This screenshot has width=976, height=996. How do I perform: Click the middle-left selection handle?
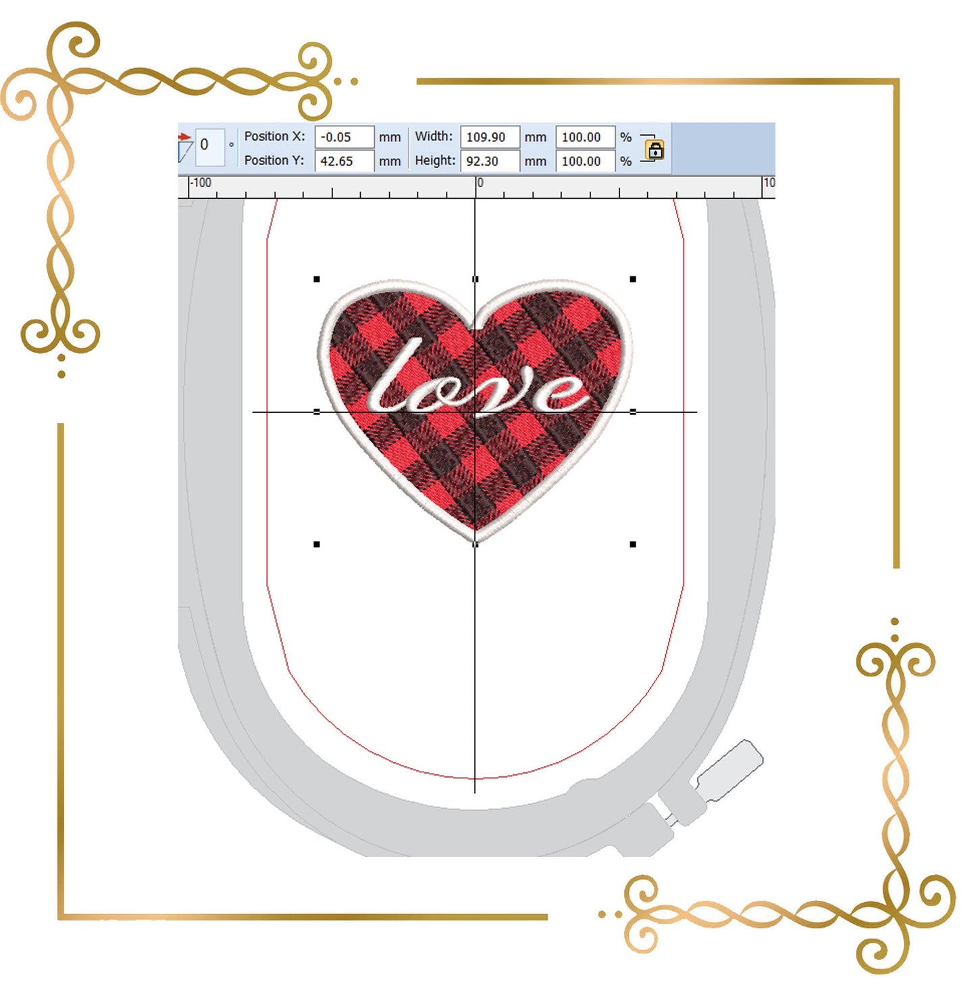pyautogui.click(x=317, y=412)
